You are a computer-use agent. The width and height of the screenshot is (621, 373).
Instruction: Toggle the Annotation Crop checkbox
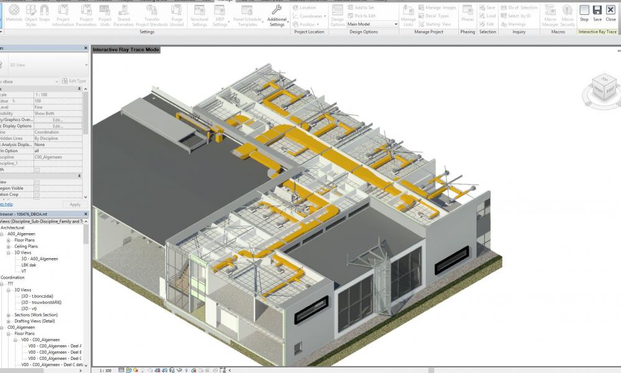(37, 194)
